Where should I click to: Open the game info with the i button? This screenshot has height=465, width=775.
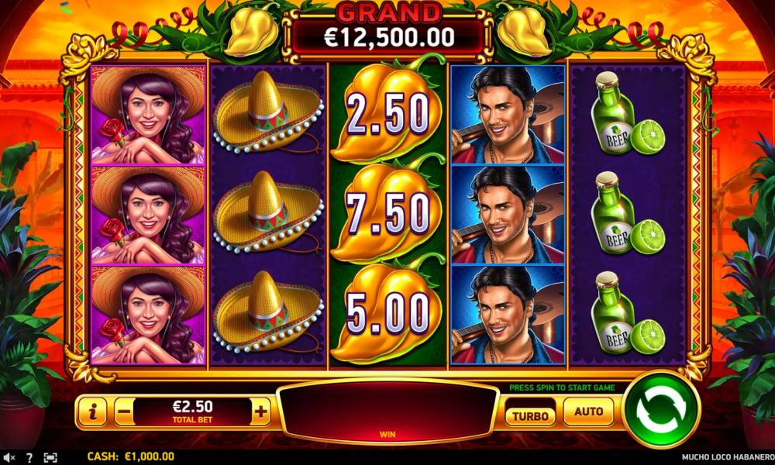tap(92, 411)
